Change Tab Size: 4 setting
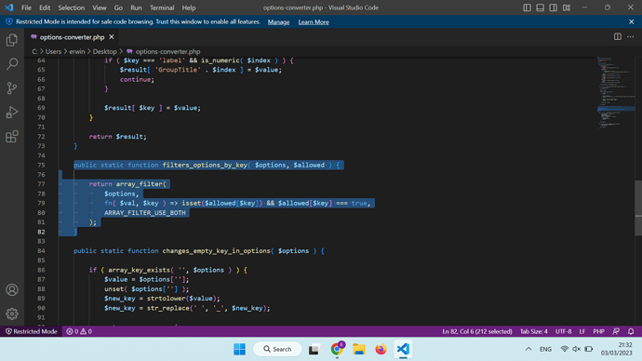This screenshot has height=361, width=642. pos(533,331)
